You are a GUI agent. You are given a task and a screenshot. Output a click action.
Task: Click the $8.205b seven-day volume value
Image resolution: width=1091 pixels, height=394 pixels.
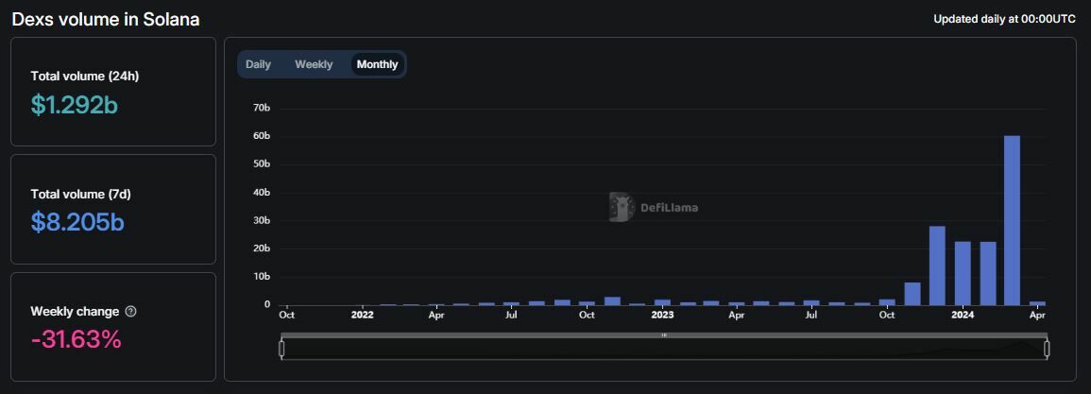click(x=77, y=222)
